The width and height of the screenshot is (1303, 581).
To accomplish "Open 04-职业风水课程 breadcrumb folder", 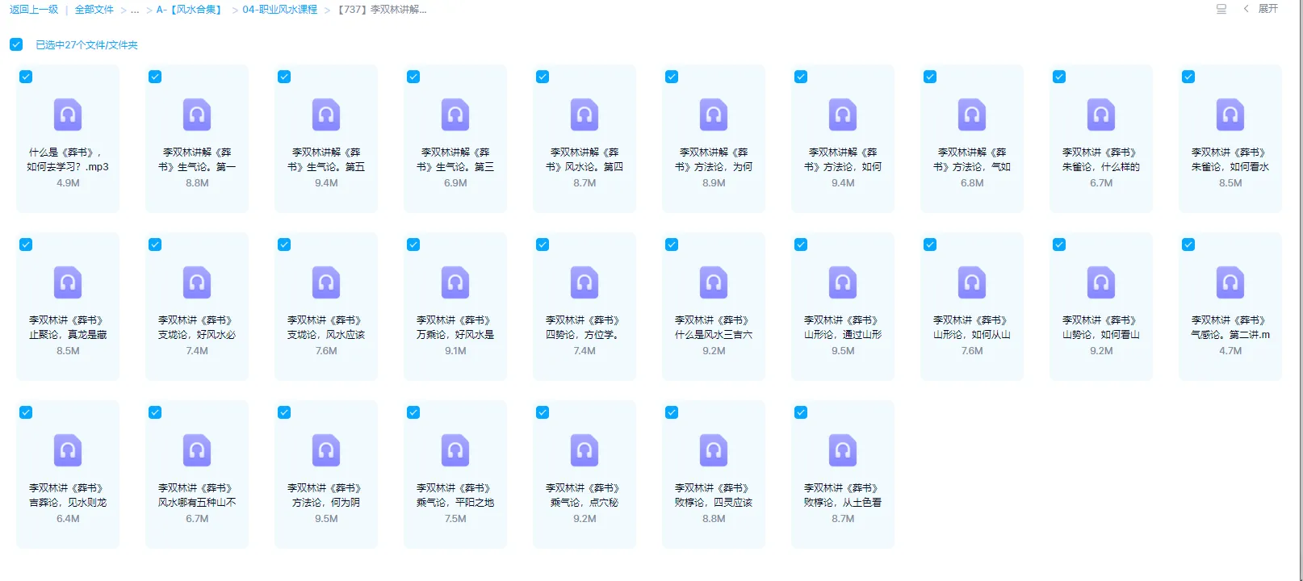I will click(x=280, y=10).
